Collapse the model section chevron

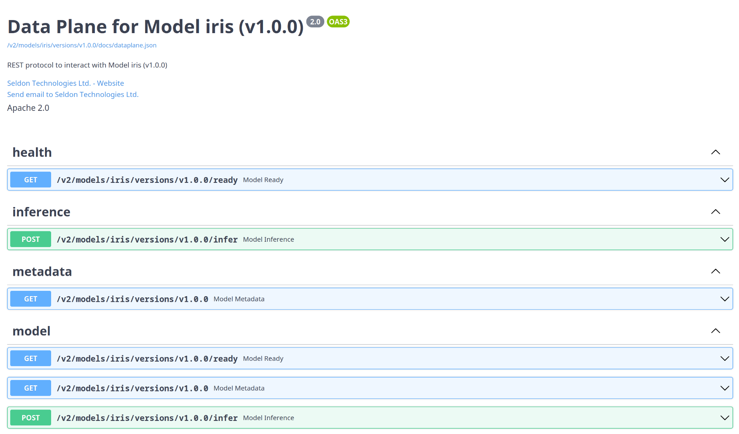pyautogui.click(x=715, y=331)
